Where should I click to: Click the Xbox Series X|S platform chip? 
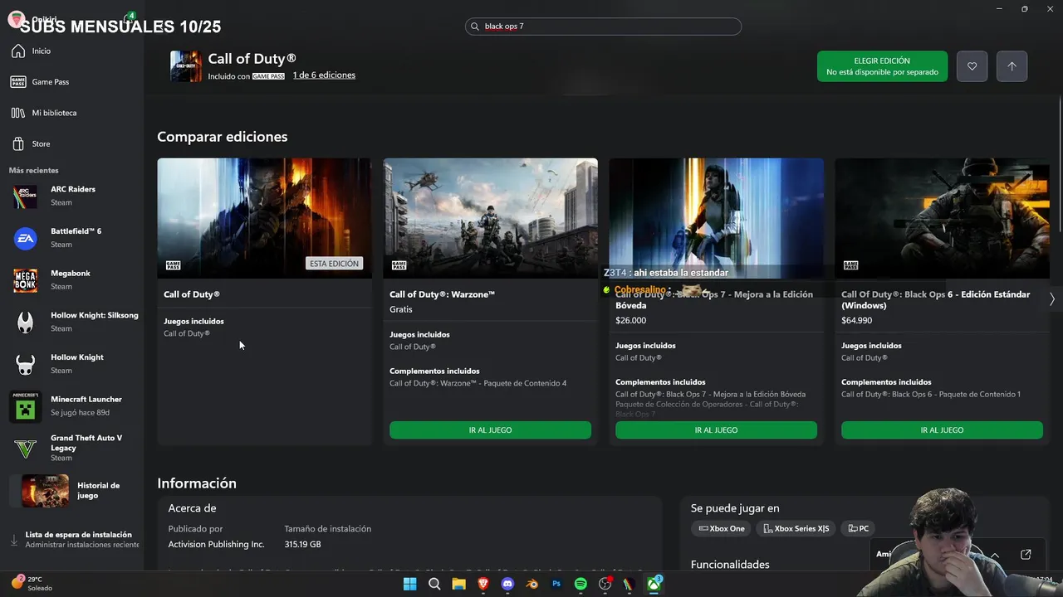pos(796,529)
